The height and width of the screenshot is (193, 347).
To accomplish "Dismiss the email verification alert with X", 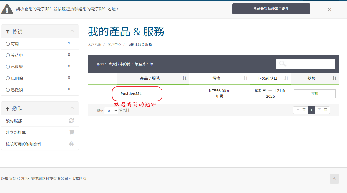I will tap(329, 9).
